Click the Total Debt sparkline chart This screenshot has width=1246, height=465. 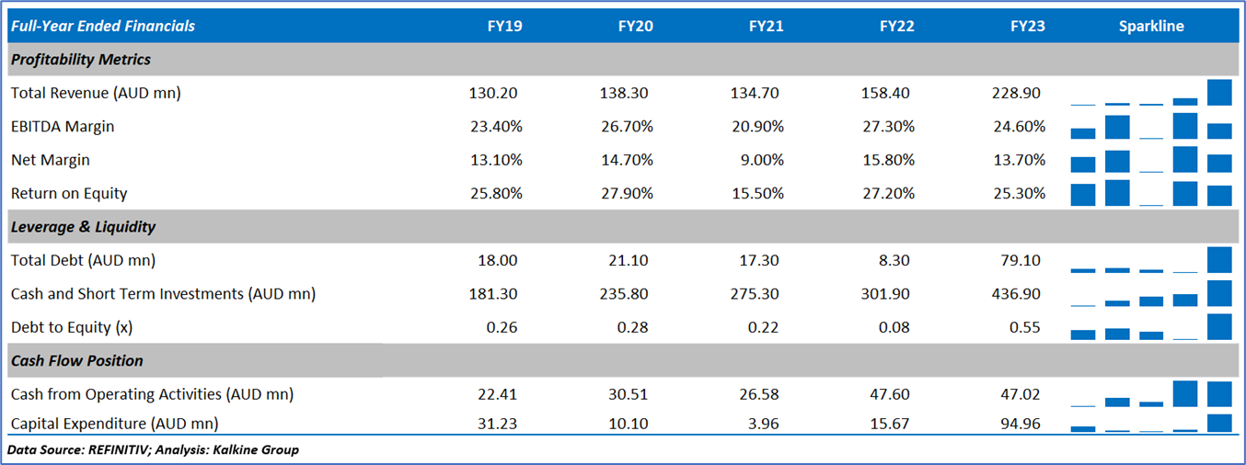[1150, 260]
